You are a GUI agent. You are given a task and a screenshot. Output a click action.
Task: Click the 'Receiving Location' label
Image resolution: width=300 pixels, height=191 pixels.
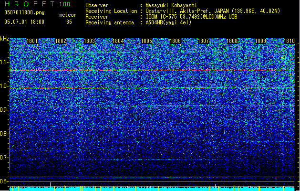click(111, 11)
